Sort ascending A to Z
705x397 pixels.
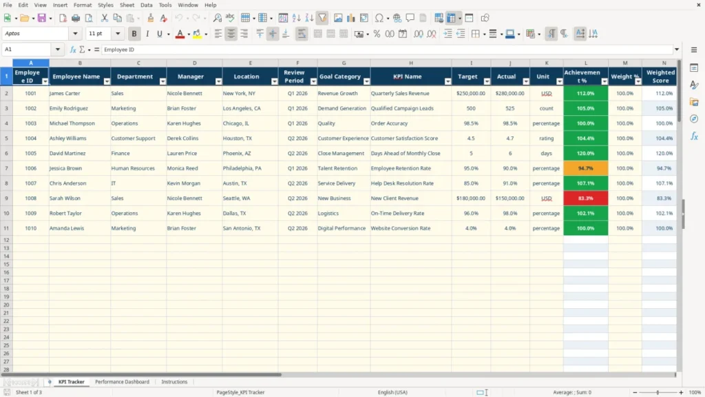point(296,18)
